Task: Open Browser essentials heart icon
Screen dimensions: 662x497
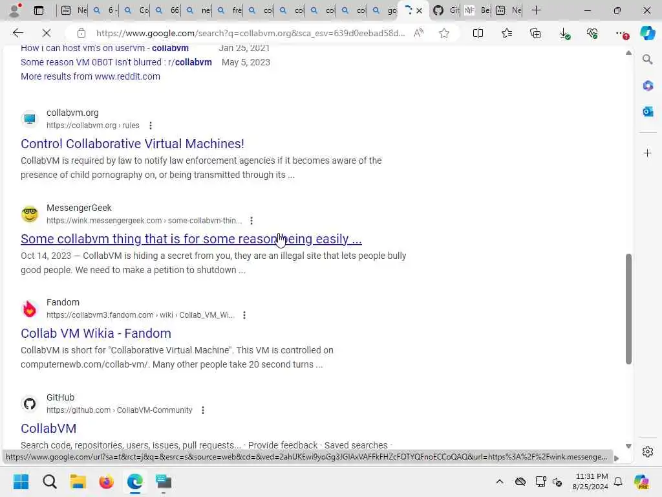Action: point(592,33)
